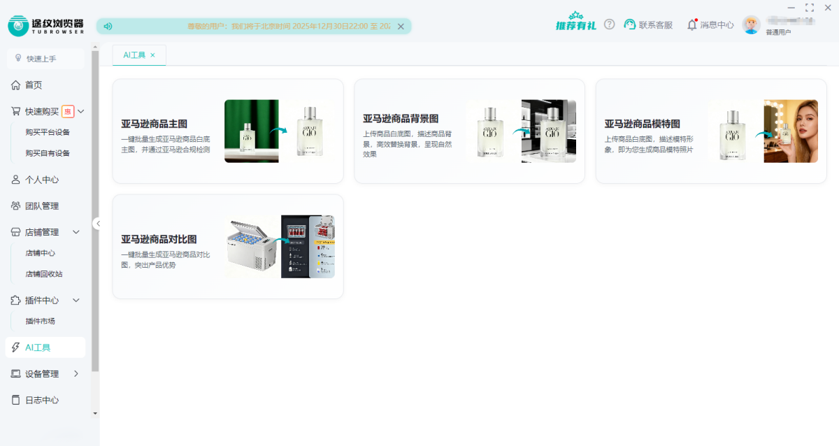Screen dimensions: 839x446
Task: Open the message center bell icon
Action: click(691, 24)
